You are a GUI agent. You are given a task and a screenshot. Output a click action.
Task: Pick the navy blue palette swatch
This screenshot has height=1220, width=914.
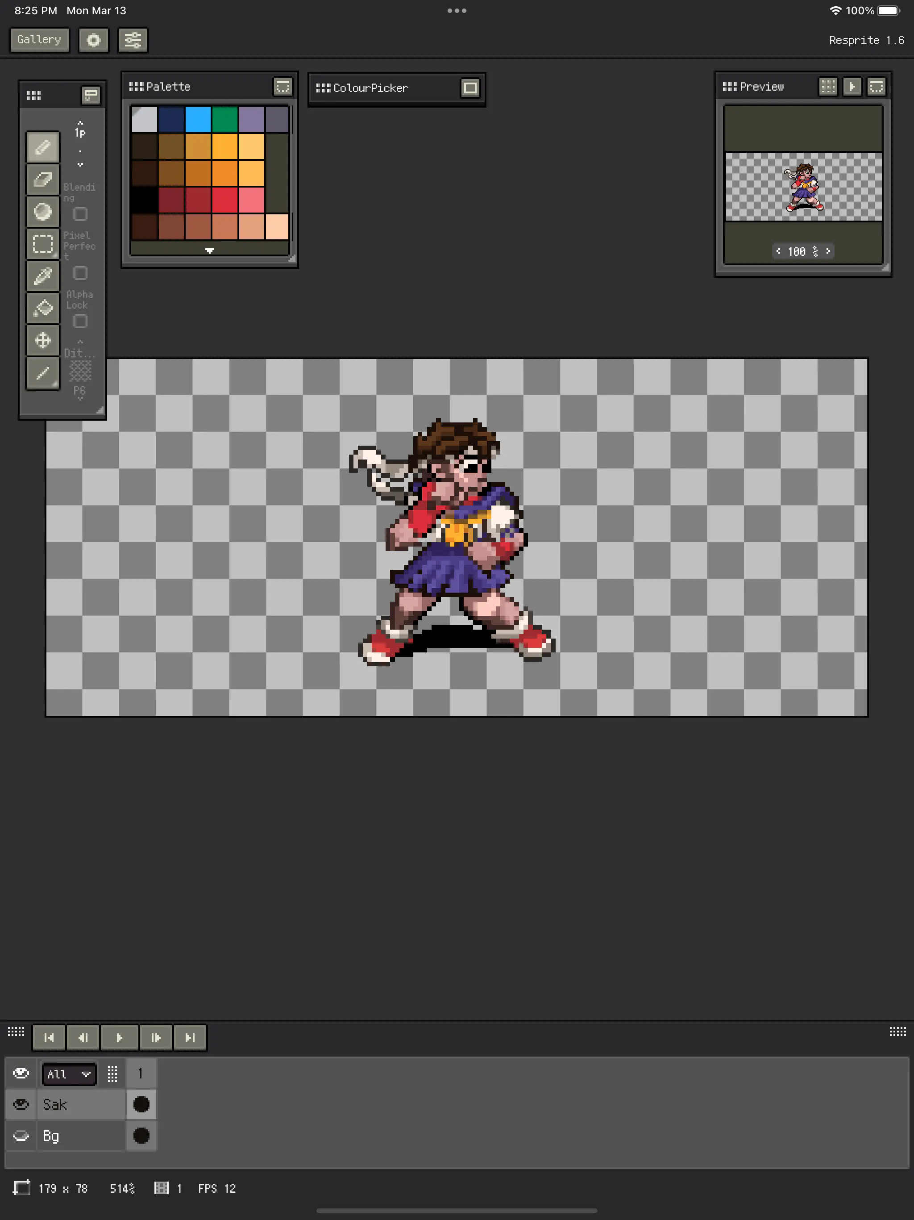(171, 120)
